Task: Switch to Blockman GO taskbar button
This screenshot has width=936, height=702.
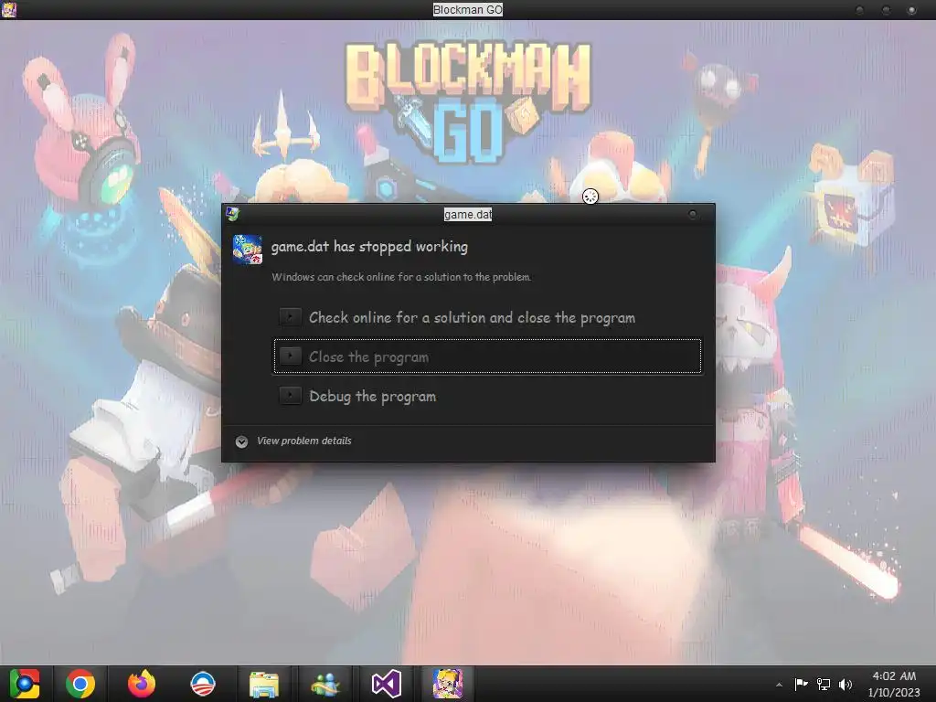Action: 448,684
